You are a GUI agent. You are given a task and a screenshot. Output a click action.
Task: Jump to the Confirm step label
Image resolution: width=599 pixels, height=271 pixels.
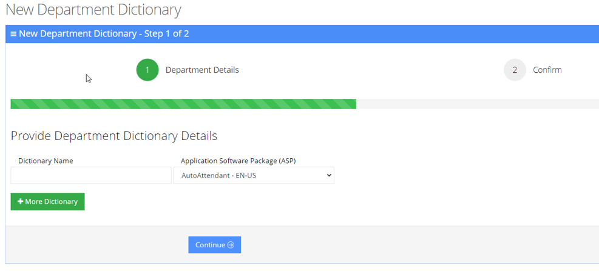547,70
